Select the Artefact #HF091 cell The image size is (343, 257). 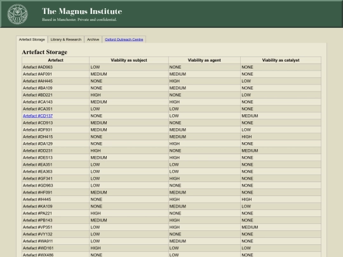click(55, 192)
